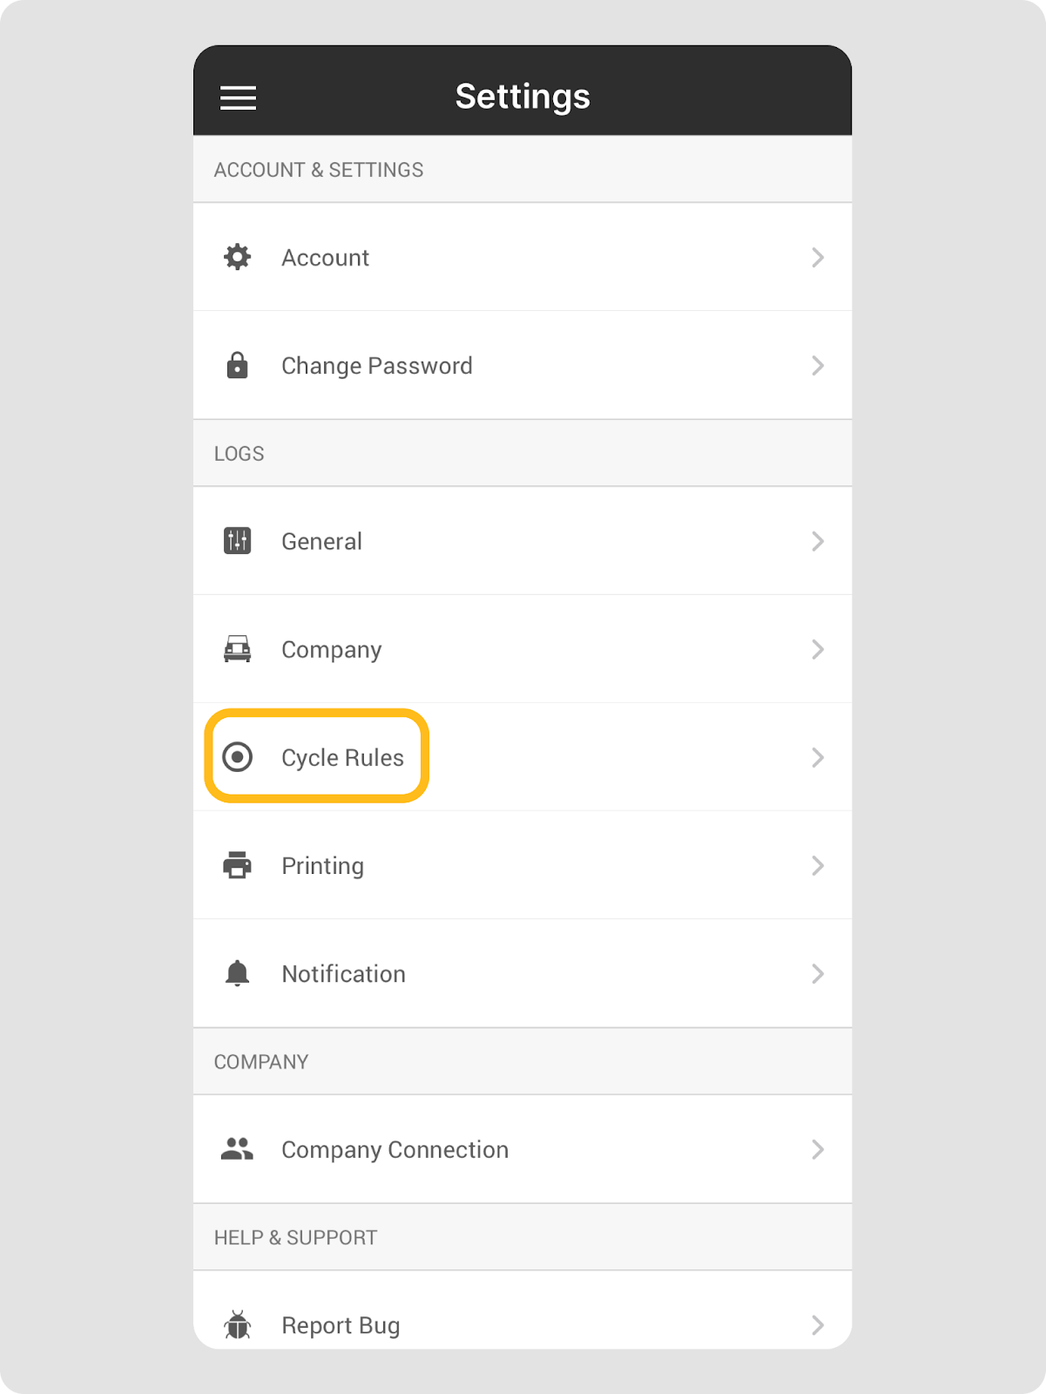Expand the Printing row chevron
The image size is (1046, 1394).
tap(817, 865)
